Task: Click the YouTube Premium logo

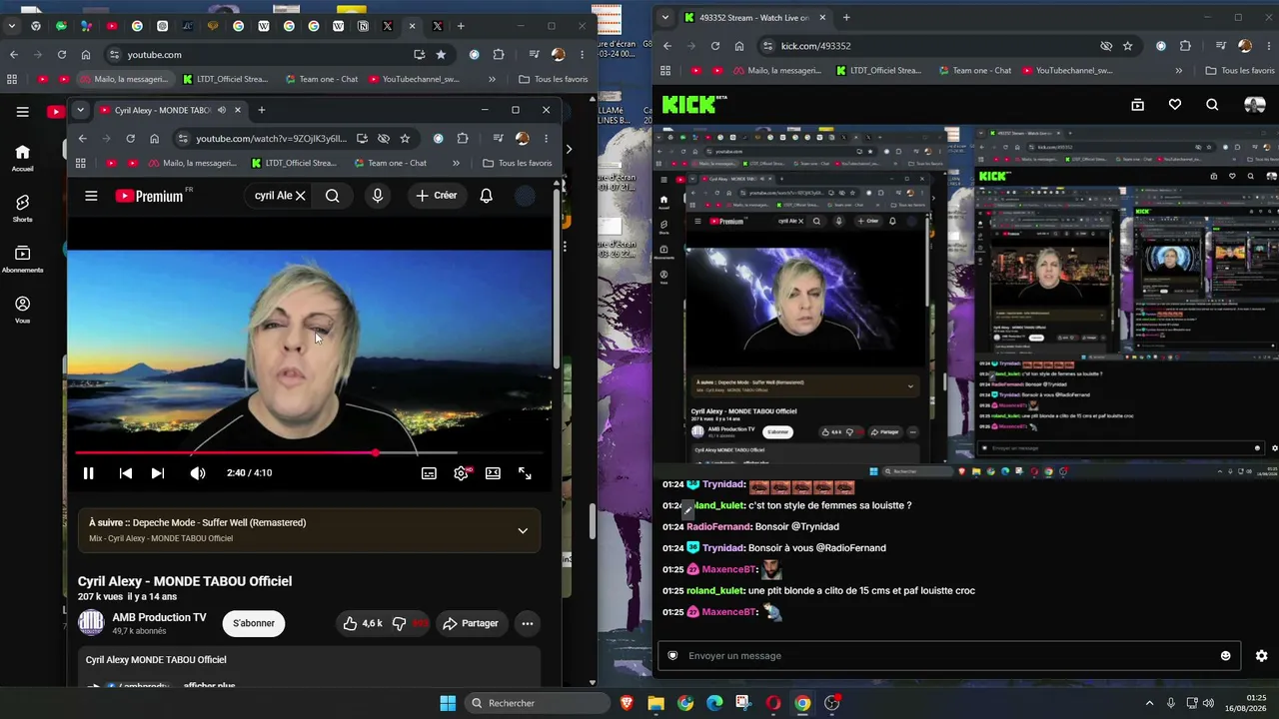Action: [149, 196]
